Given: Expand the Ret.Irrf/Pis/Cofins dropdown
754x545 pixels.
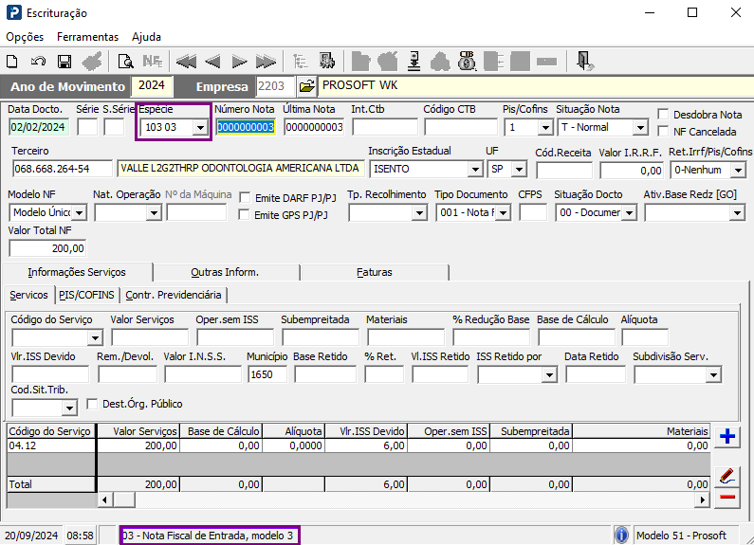Looking at the screenshot, I should [x=738, y=170].
